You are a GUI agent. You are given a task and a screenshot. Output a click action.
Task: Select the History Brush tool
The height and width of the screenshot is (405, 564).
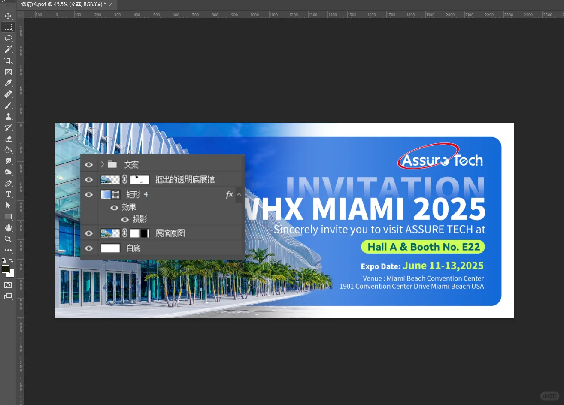[8, 127]
